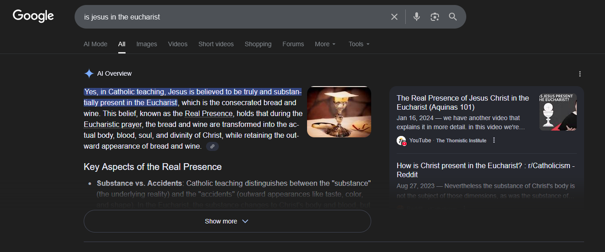This screenshot has width=605, height=252.
Task: Open Google Lens image search
Action: (x=435, y=17)
